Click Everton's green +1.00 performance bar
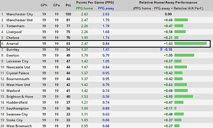The height and width of the screenshot is (128, 213). coord(184,55)
